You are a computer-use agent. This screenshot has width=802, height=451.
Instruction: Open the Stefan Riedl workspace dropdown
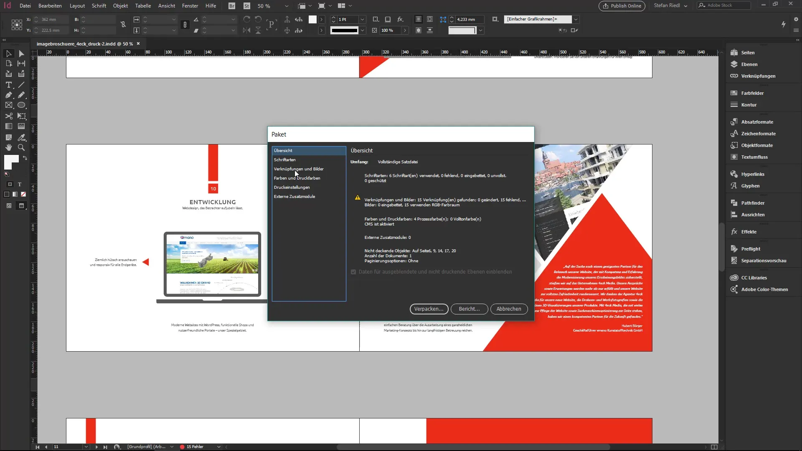click(x=671, y=5)
